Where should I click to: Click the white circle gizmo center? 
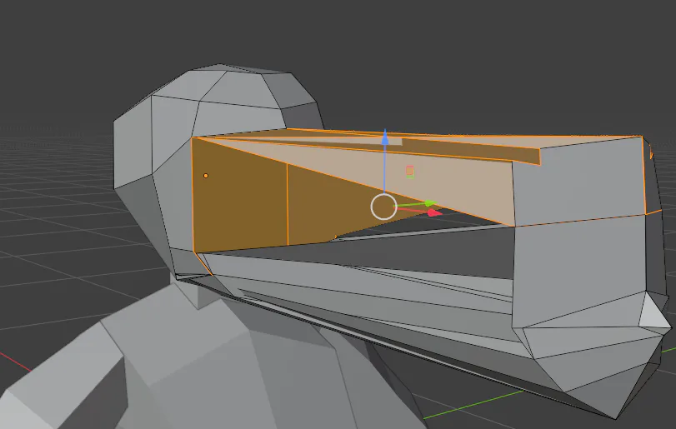pyautogui.click(x=383, y=207)
